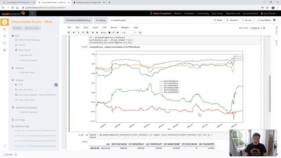Image resolution: width=281 pixels, height=158 pixels.
Task: Copy selected cells in notebook toolbar
Action: (83, 32)
